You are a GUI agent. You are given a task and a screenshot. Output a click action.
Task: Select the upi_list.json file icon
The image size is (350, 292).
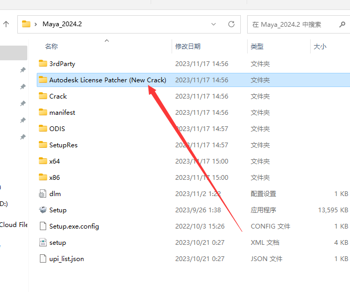43,259
